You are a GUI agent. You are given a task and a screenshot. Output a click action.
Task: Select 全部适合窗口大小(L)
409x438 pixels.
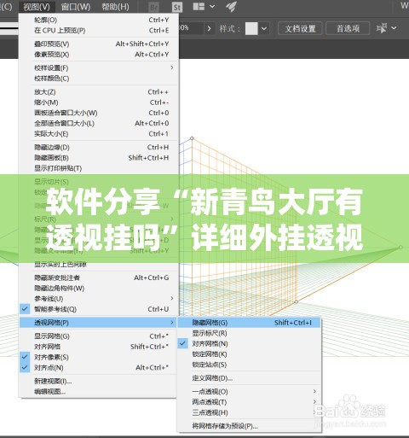pos(99,123)
